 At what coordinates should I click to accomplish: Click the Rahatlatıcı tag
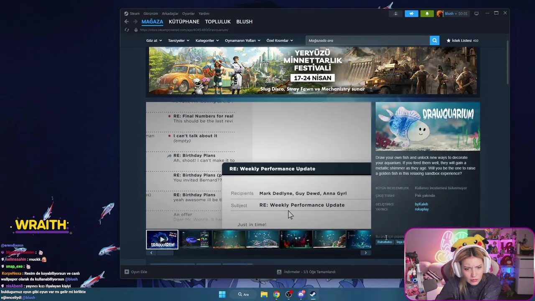pos(385,242)
